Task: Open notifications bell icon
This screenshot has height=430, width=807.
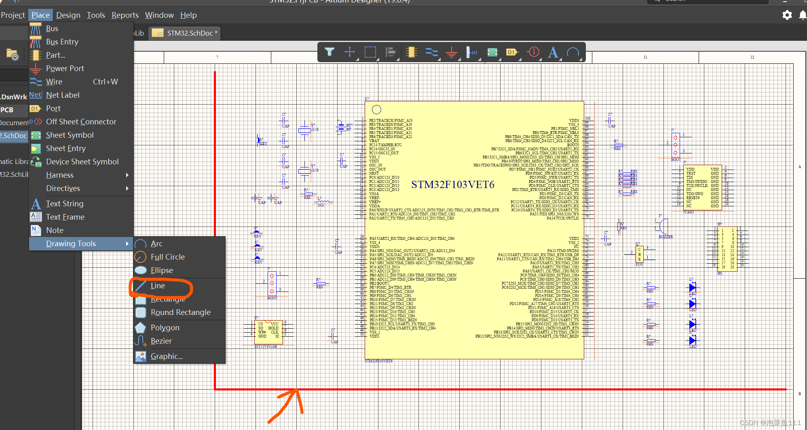Action: coord(803,15)
